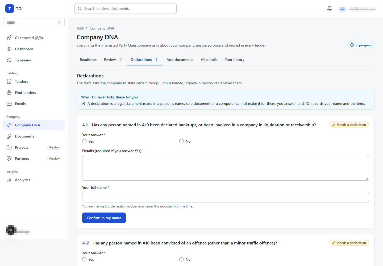The width and height of the screenshot is (383, 266).
Task: Click A11 Needs a declaration badge
Action: tap(349, 125)
